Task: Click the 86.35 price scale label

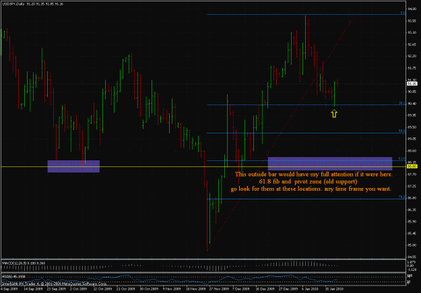Action: coord(412,209)
